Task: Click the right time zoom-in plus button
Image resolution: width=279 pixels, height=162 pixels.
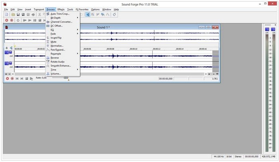Action: click(209, 74)
